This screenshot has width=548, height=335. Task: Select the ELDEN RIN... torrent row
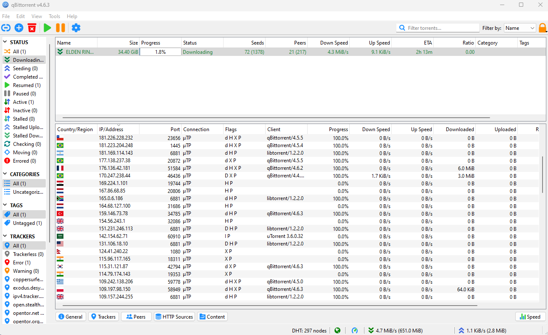[301, 52]
